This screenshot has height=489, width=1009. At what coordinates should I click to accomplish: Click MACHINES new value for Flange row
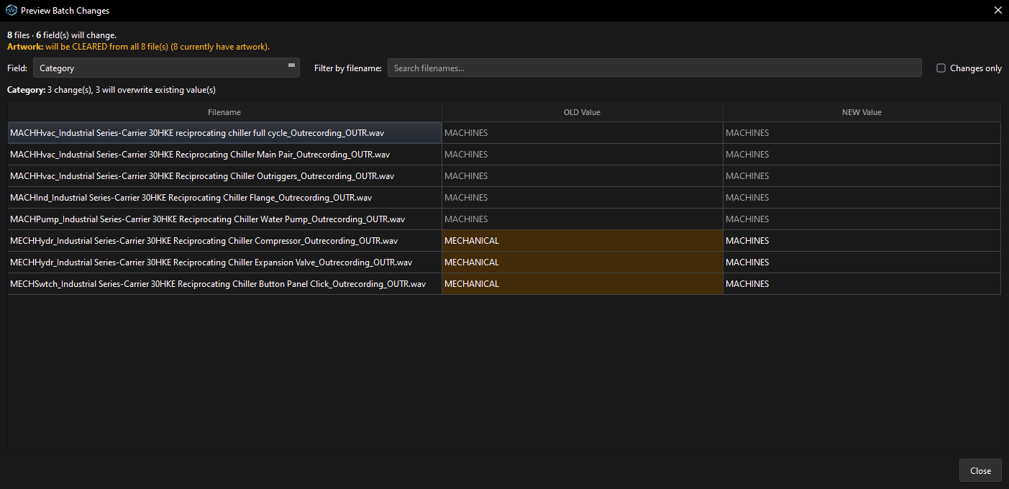(x=862, y=198)
